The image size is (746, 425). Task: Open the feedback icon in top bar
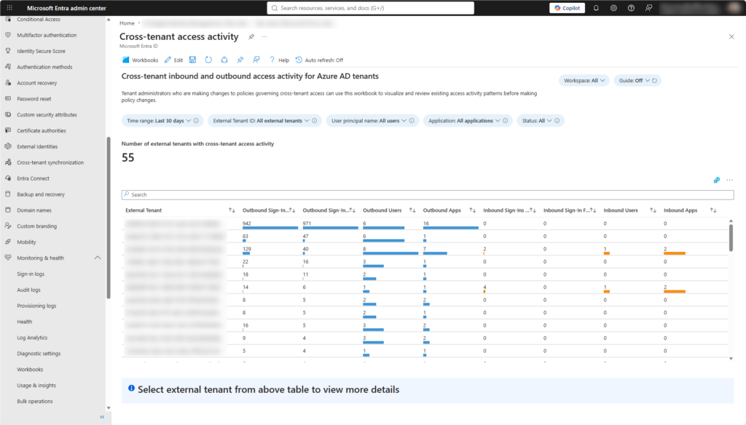(x=648, y=8)
